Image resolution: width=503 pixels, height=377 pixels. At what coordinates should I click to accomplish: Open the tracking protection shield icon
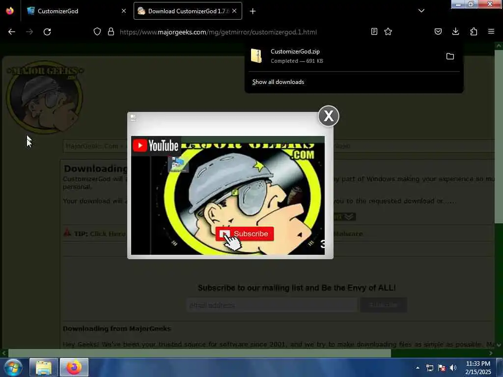[x=97, y=31]
